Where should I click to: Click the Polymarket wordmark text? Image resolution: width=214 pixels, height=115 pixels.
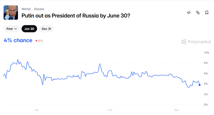click(x=199, y=42)
